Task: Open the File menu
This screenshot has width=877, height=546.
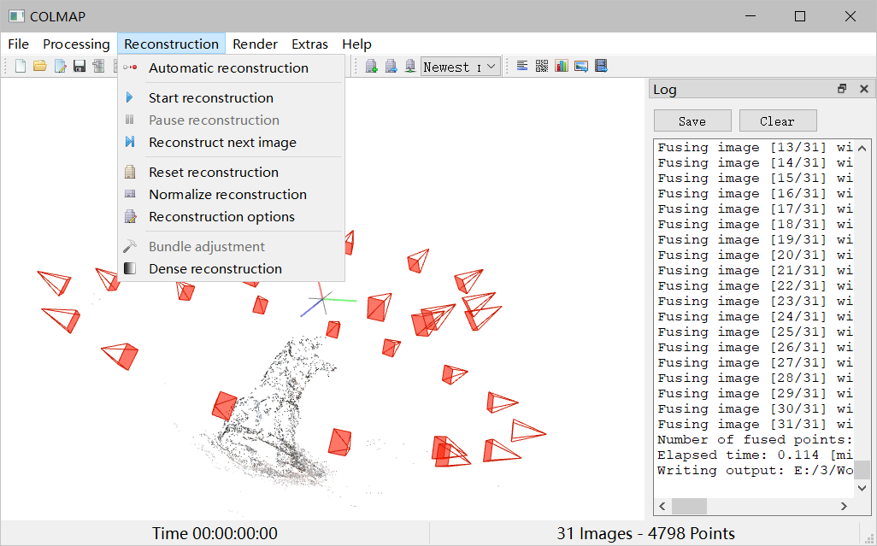Action: coord(19,44)
